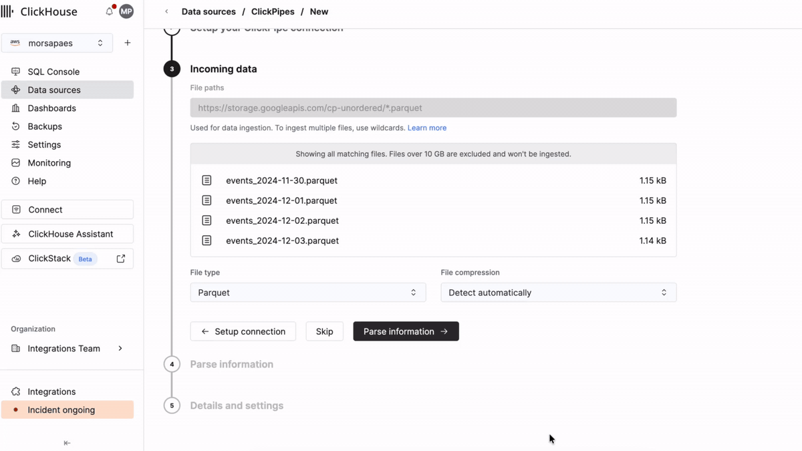Click the ClickHouse logo

(39, 11)
